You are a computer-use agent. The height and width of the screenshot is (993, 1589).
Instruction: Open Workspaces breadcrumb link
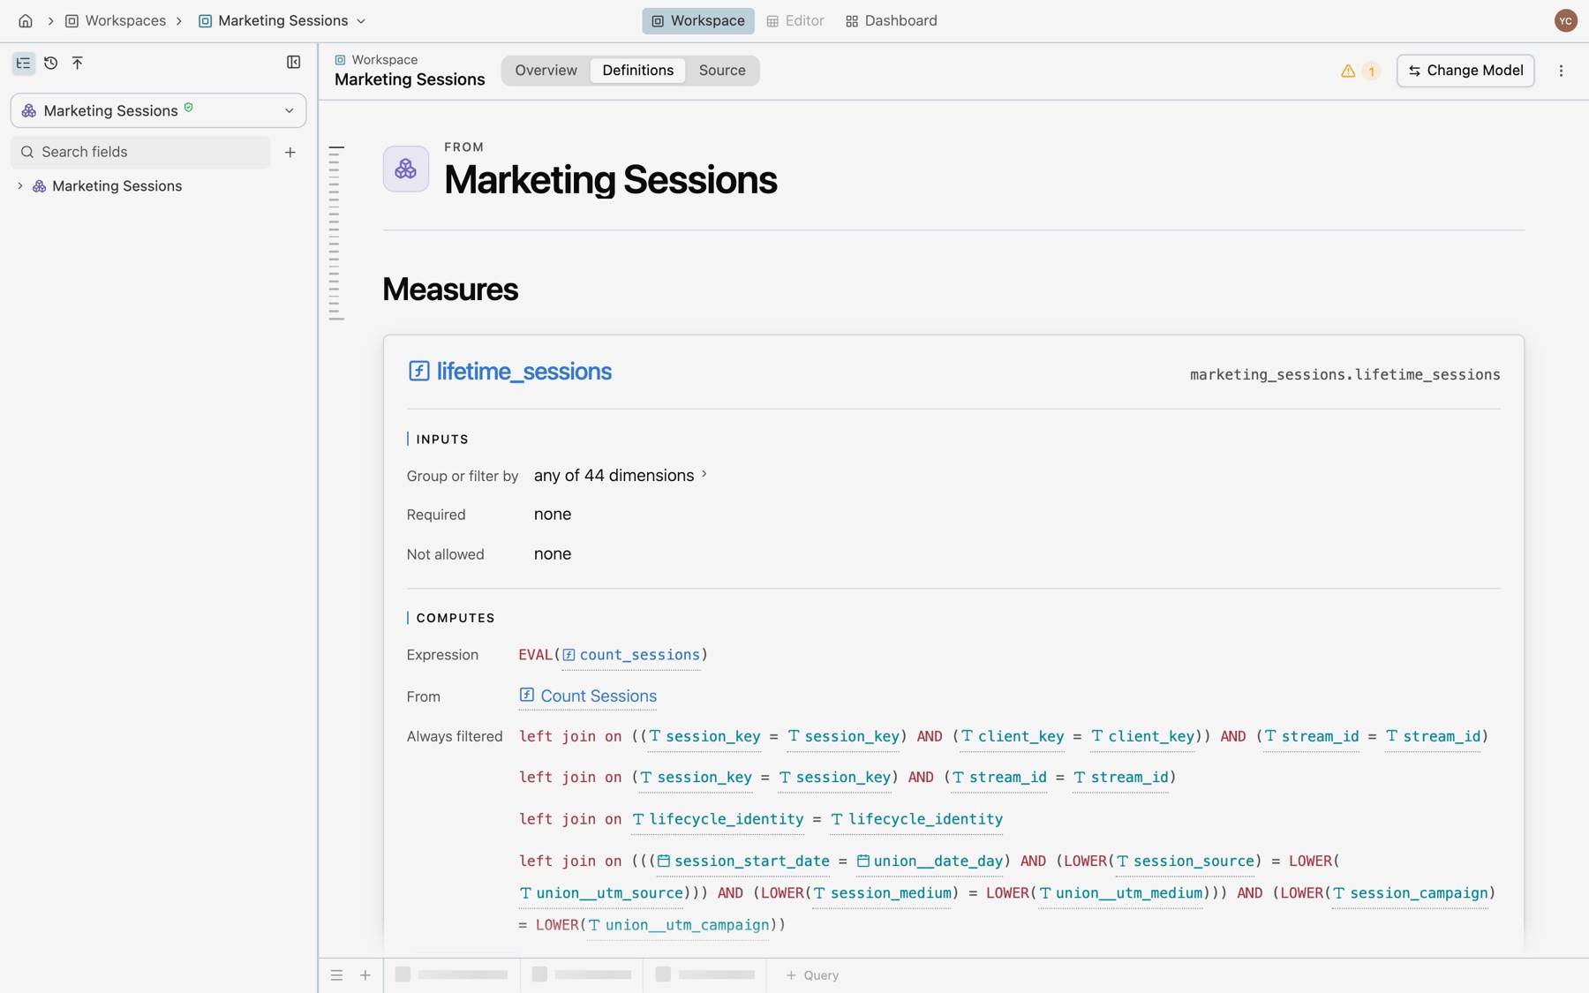(116, 20)
